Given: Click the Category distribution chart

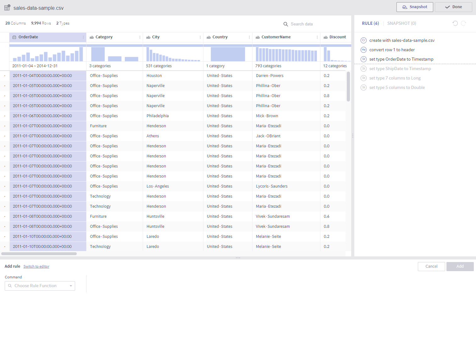Looking at the screenshot, I should pos(115,54).
